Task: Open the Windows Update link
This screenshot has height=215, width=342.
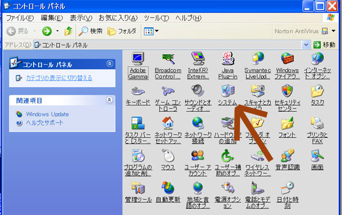Action: 47,114
